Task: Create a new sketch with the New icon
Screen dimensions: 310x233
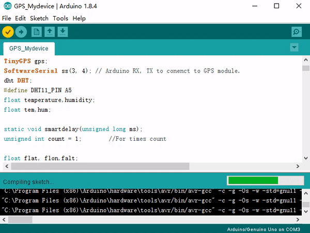Action: (36, 32)
